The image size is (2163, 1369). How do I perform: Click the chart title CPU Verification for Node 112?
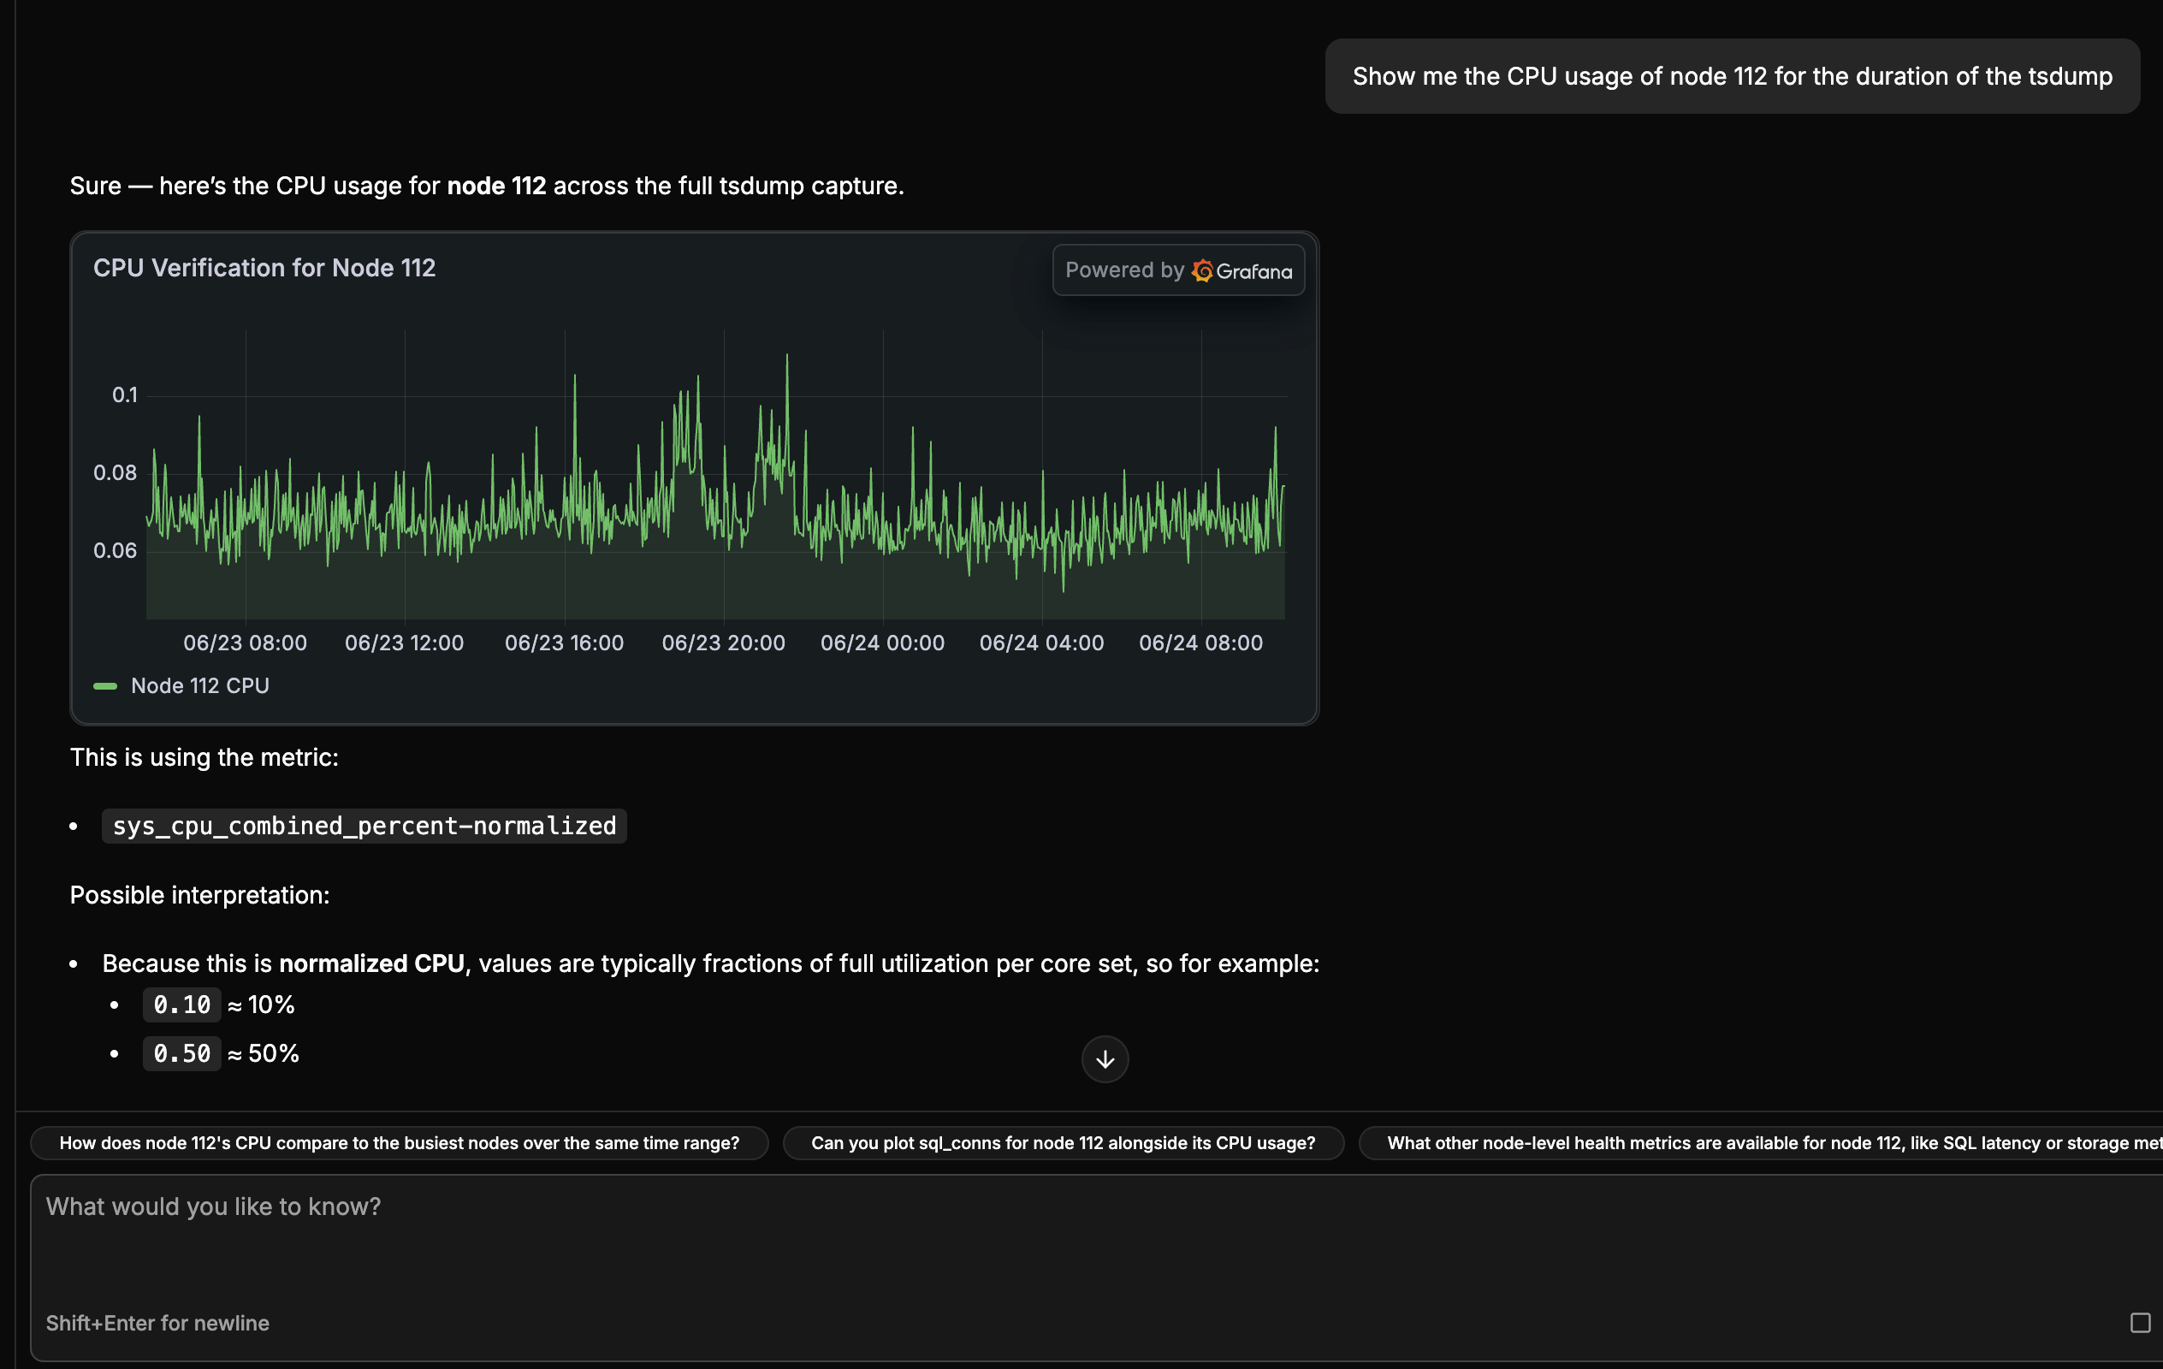[x=264, y=268]
